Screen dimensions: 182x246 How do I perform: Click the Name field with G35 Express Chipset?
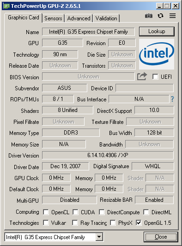click(88, 32)
